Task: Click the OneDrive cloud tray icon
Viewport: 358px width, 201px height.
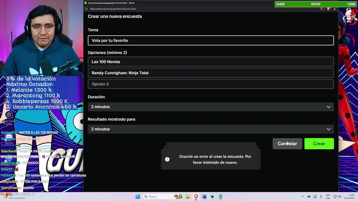Action: click(309, 197)
